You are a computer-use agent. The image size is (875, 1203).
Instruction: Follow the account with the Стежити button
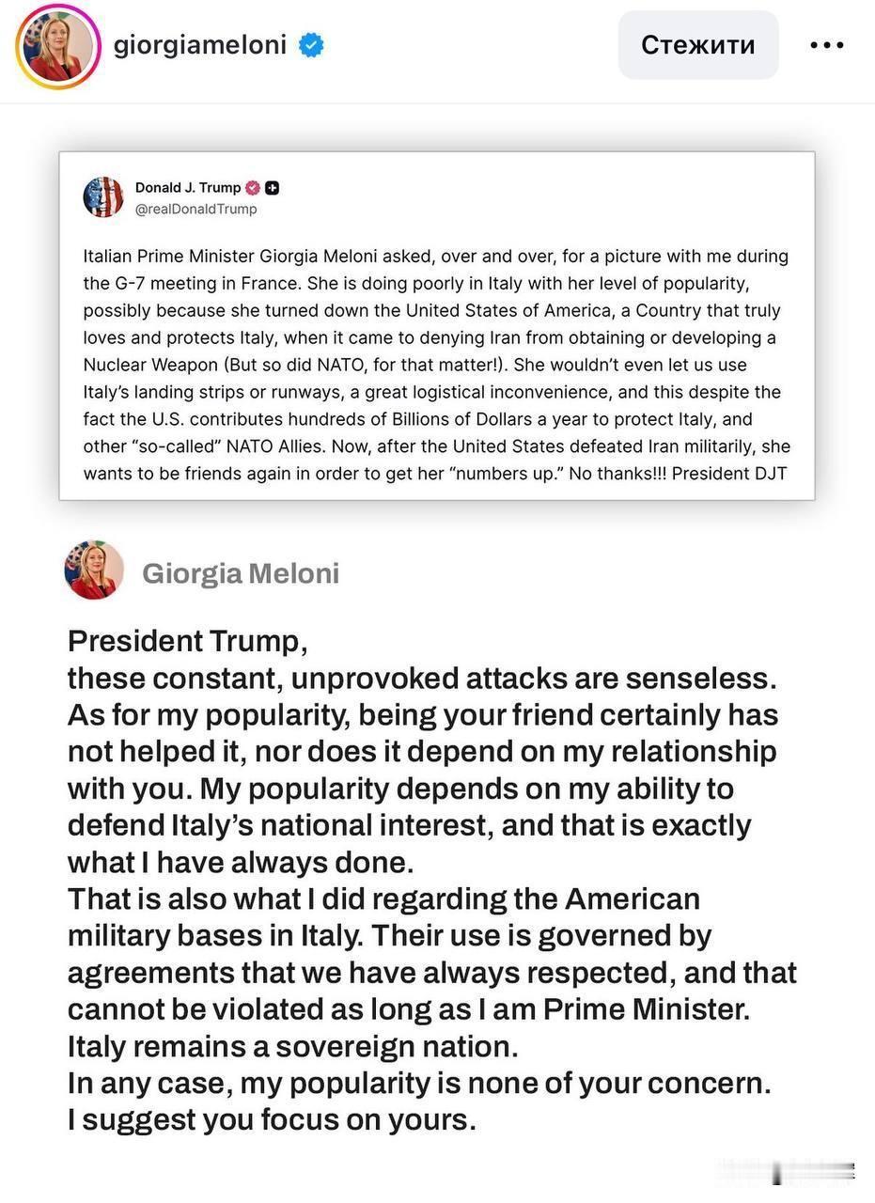698,45
